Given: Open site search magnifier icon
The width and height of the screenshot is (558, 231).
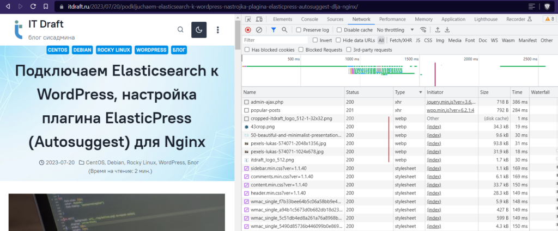Looking at the screenshot, I should click(x=180, y=30).
